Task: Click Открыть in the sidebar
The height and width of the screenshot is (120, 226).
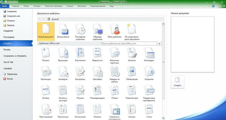Action: pos(9,21)
